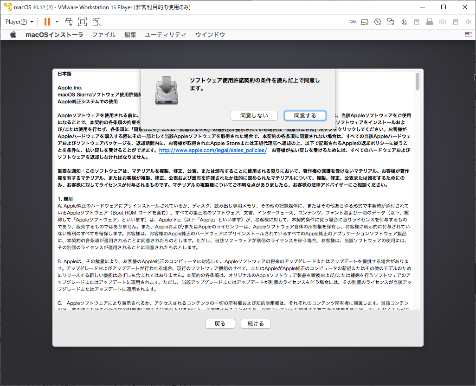Click the 同意する agree button
This screenshot has height=386, width=476.
[x=305, y=115]
